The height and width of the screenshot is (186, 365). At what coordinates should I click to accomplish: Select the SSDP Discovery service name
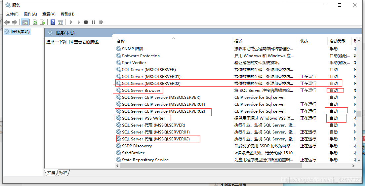[x=137, y=146]
